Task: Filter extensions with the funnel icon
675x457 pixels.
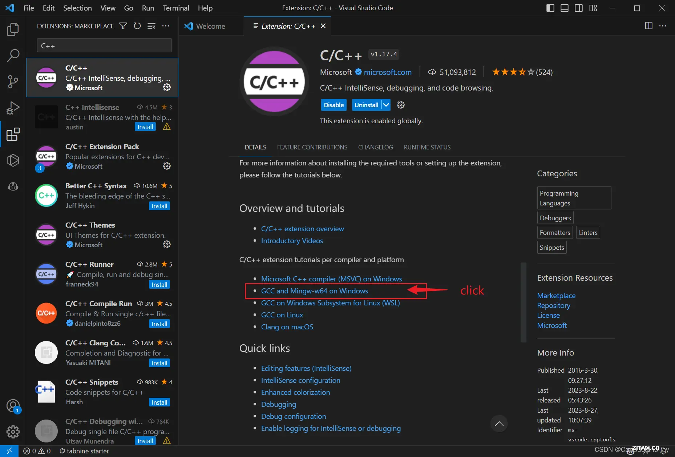Action: click(123, 26)
